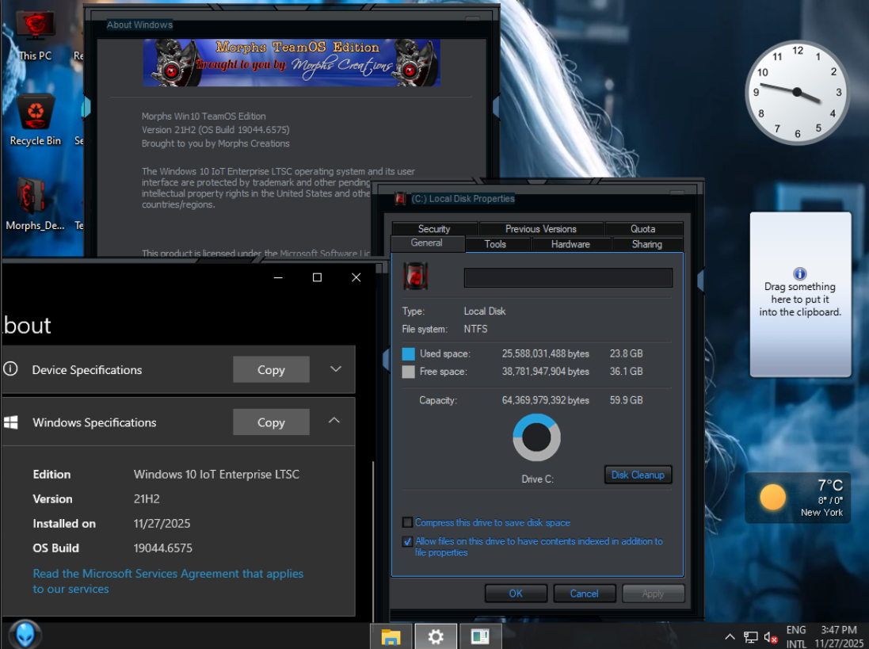Click the drive icon in Local Disk Properties
869x649 pixels.
click(416, 277)
